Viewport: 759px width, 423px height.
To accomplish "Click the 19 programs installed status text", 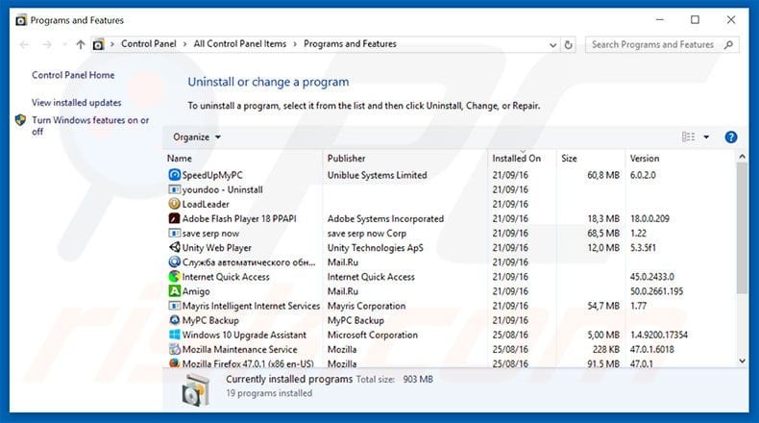I will point(269,393).
